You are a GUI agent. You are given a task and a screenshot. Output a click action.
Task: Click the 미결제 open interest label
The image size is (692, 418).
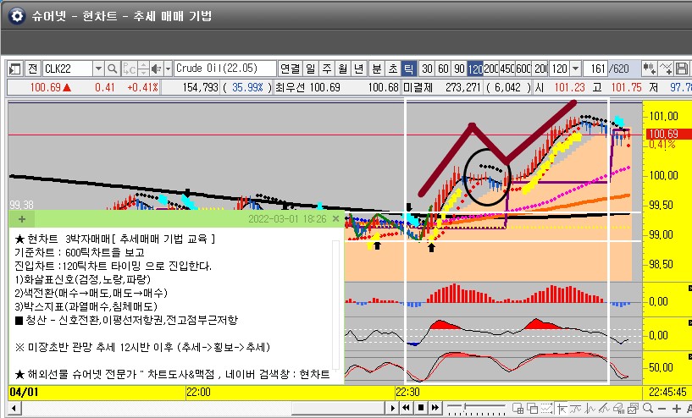[418, 87]
